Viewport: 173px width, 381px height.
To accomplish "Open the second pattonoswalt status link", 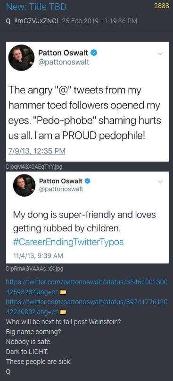I will coord(87,307).
